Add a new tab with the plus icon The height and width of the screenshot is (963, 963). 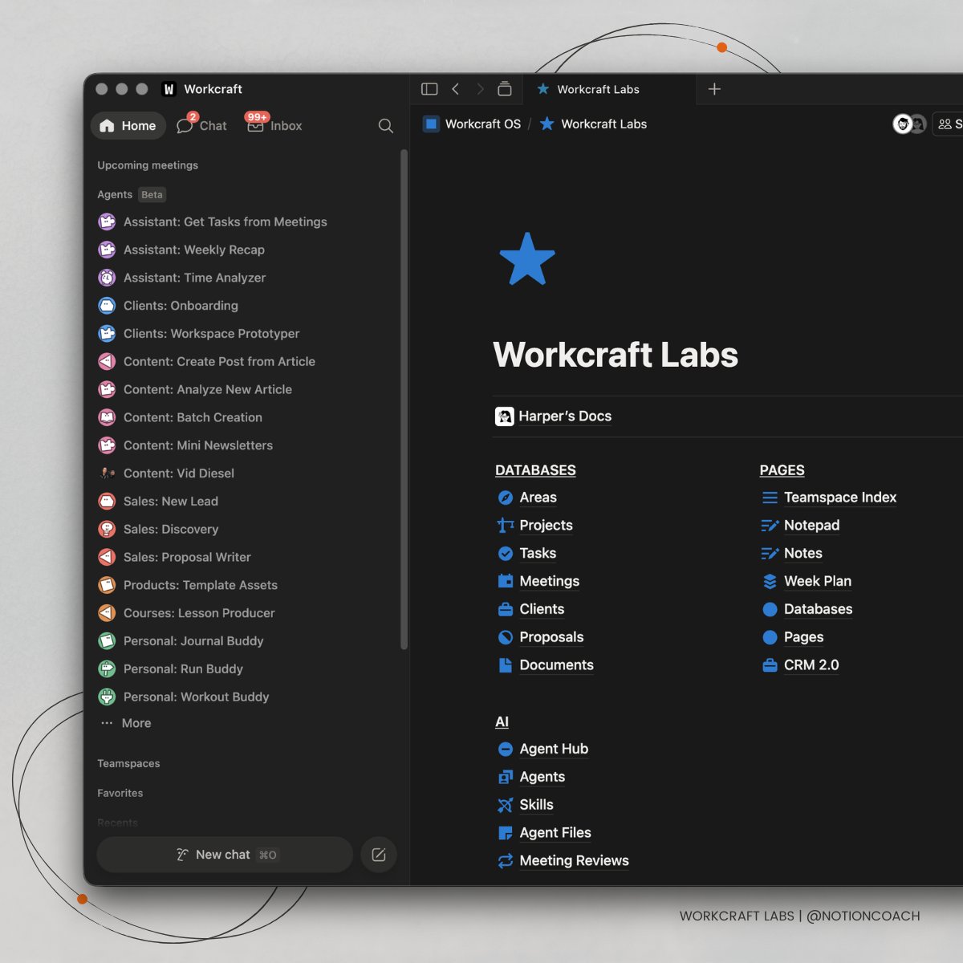pyautogui.click(x=714, y=89)
